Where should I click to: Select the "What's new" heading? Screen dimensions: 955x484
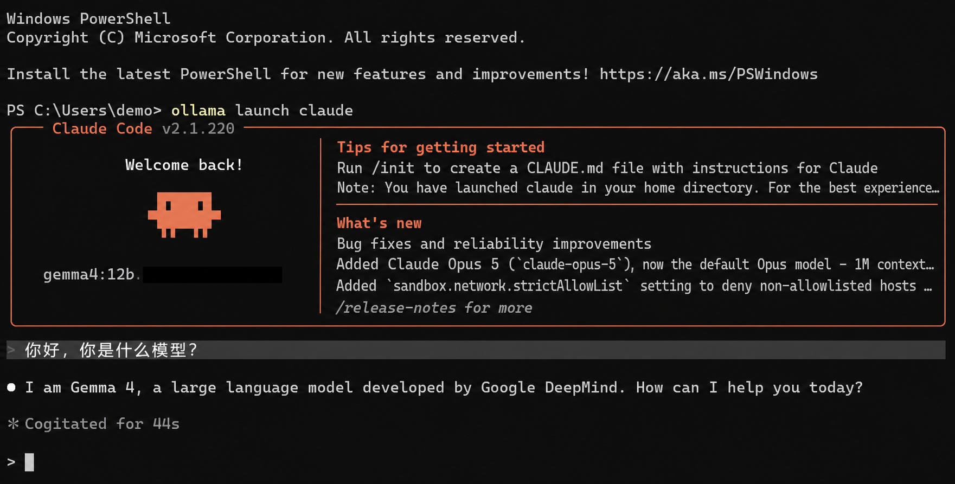[x=379, y=223]
